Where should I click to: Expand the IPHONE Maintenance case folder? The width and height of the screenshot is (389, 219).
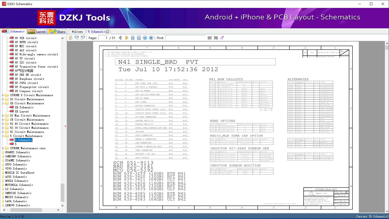(3, 148)
